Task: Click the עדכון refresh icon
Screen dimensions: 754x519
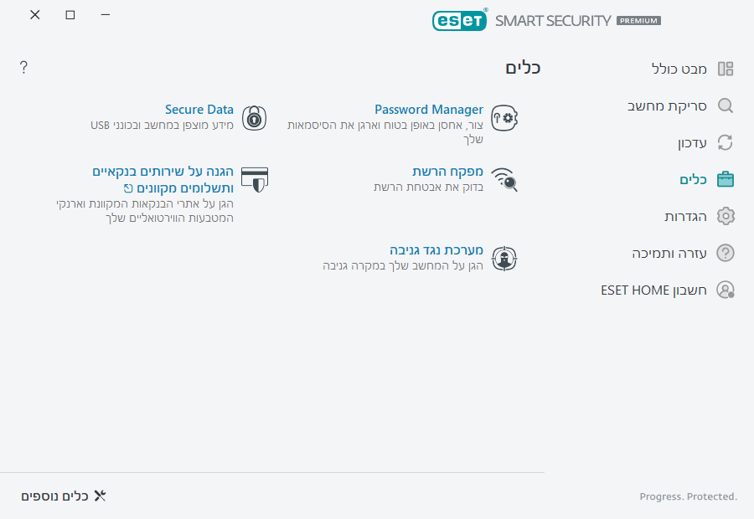Action: [726, 142]
